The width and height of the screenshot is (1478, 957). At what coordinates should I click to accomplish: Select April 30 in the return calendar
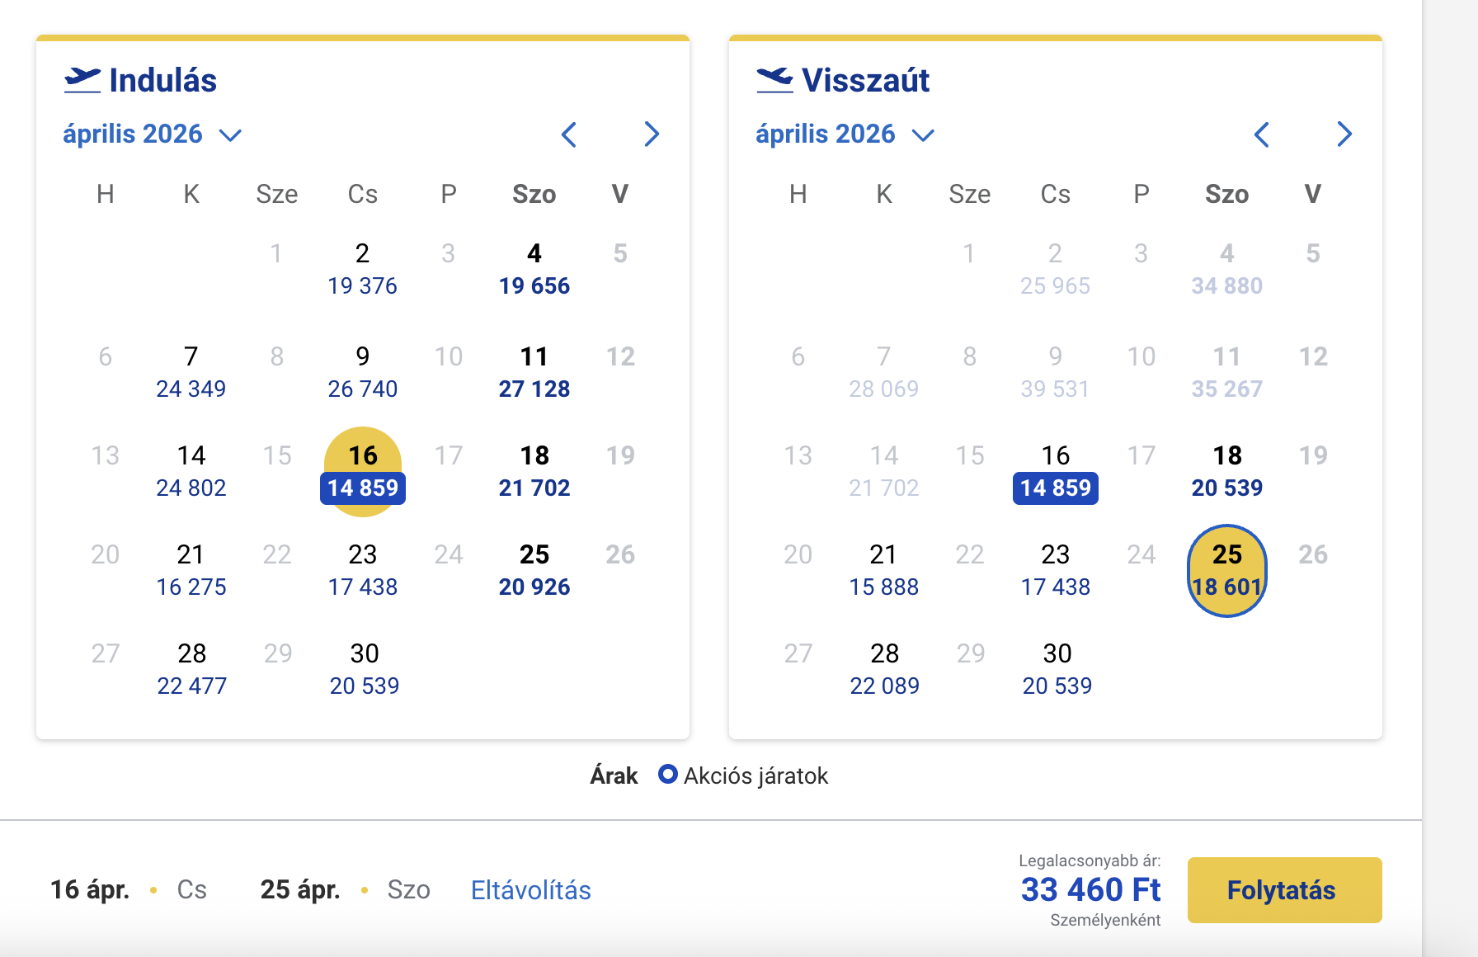tap(1057, 668)
